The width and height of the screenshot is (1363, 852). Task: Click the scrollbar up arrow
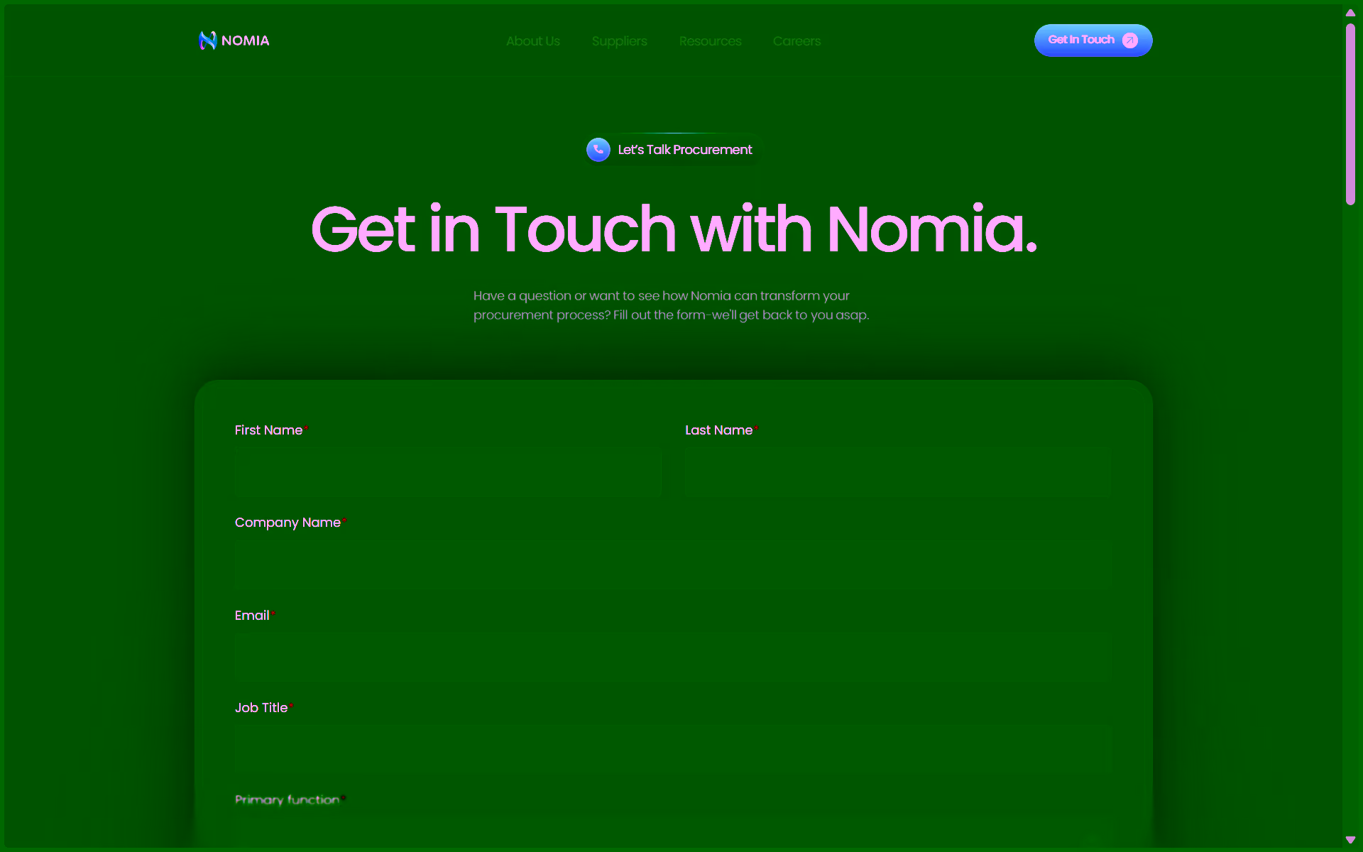[x=1350, y=13]
